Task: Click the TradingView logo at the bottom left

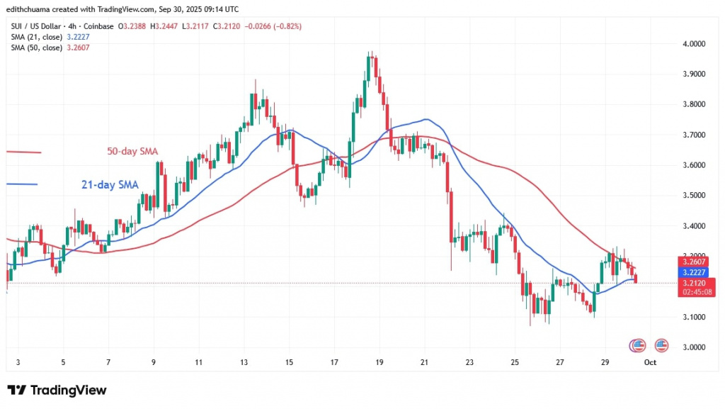Action: pyautogui.click(x=57, y=390)
